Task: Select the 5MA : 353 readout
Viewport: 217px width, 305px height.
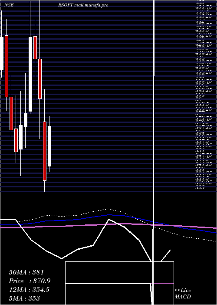Action: [24, 298]
